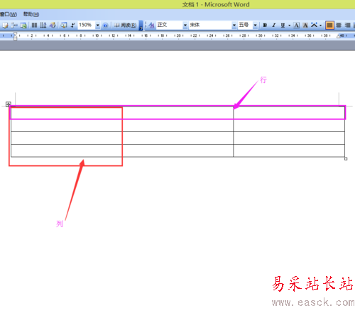Apply Character Border icon
Screen dimensions: 355x313
(x=296, y=25)
